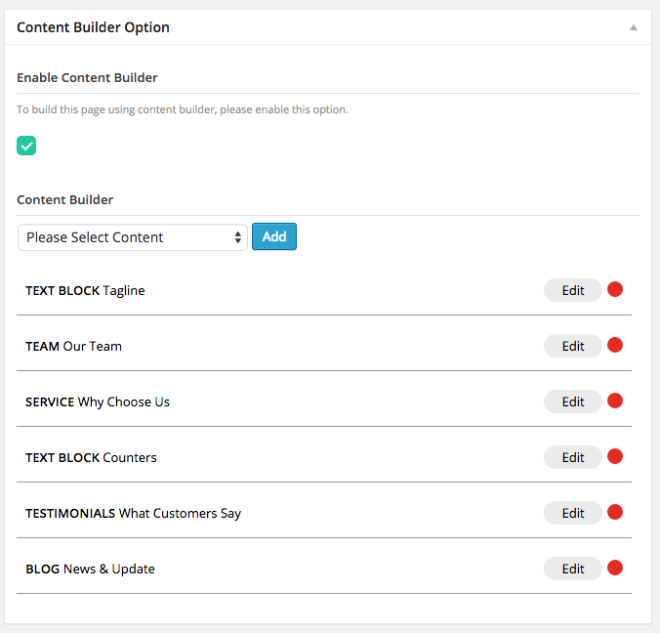The image size is (660, 633).
Task: Edit the TESTIMONIALS What Customers Say item
Action: tap(572, 513)
